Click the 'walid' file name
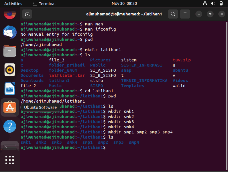The image size is (228, 172). [179, 86]
